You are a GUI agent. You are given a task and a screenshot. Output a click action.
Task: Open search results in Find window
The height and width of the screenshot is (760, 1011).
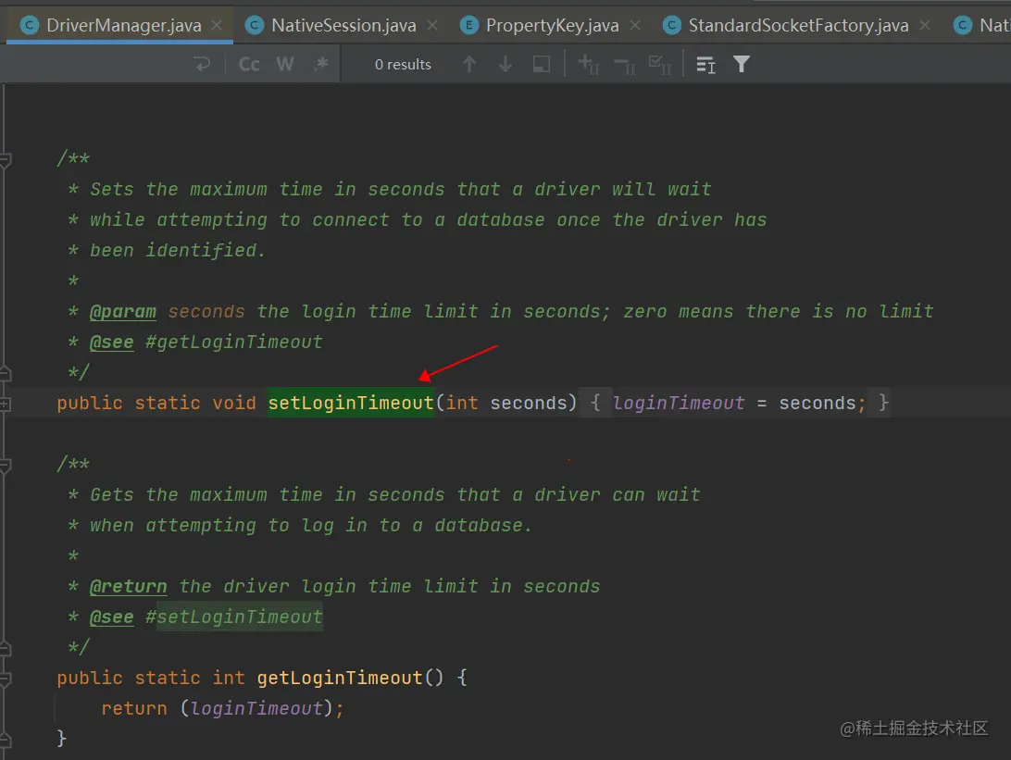click(541, 65)
